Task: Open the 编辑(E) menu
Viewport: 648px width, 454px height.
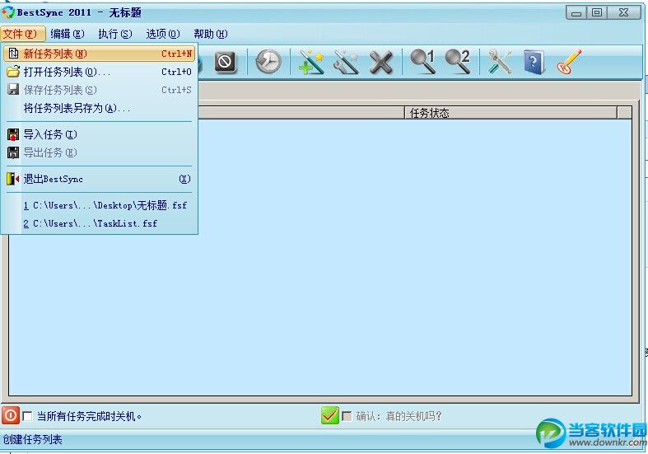Action: (x=68, y=34)
